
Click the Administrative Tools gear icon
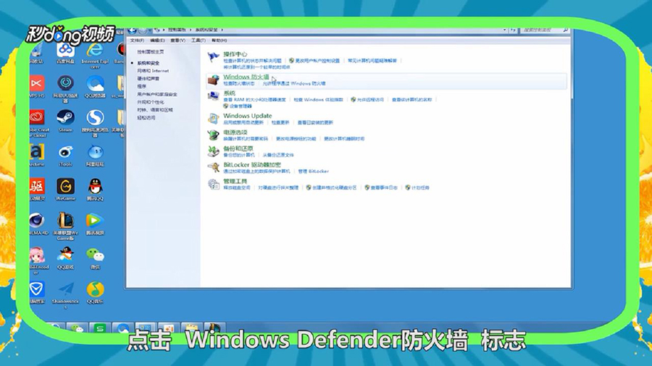coord(213,184)
